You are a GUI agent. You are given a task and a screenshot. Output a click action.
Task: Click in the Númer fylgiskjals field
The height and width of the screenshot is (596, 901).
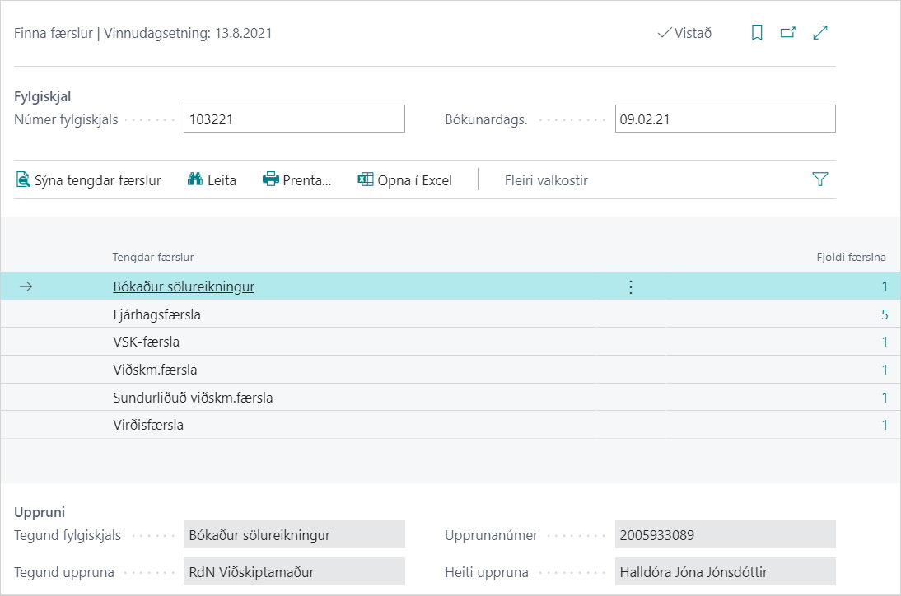[x=294, y=119]
